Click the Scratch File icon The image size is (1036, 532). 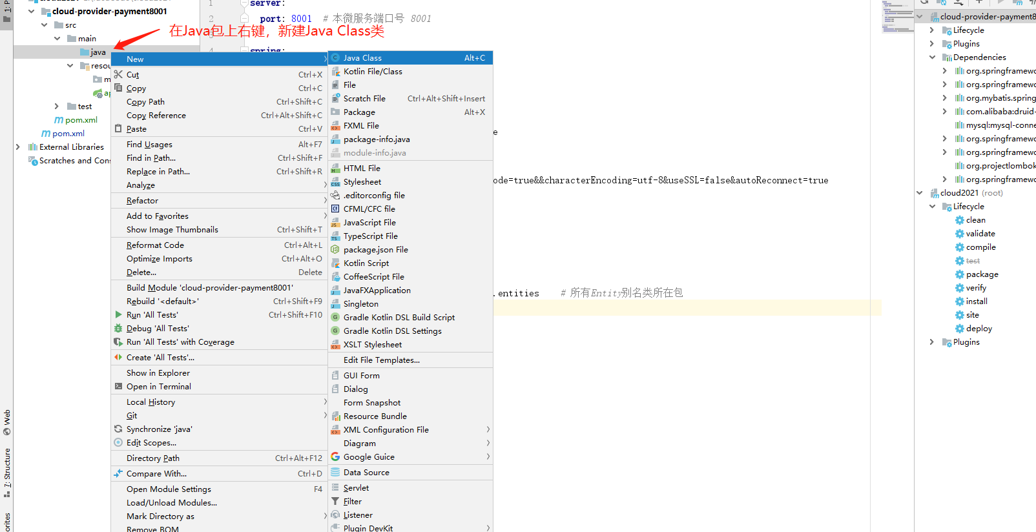335,99
